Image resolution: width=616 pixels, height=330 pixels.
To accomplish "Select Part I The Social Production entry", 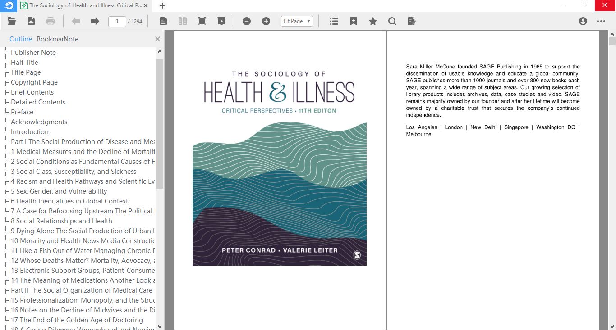I will (x=83, y=142).
